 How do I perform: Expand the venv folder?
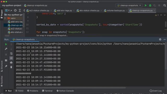5,18
